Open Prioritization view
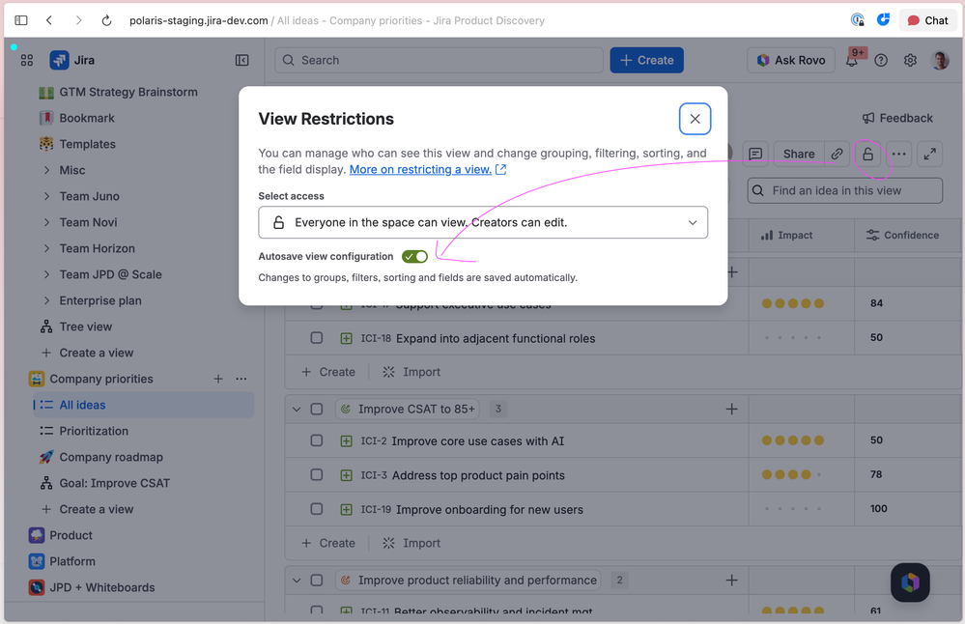Screen dimensions: 965x624 pos(94,431)
